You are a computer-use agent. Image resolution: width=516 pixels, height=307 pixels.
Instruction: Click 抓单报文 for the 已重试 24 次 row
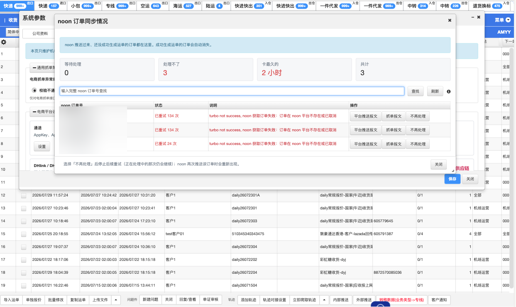point(394,144)
